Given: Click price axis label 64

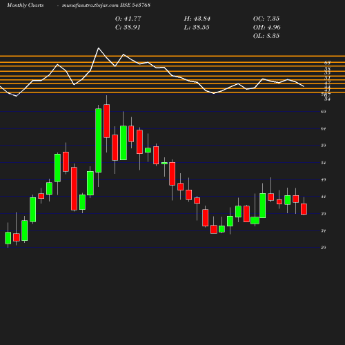Looking at the screenshot, I should click(323, 128).
